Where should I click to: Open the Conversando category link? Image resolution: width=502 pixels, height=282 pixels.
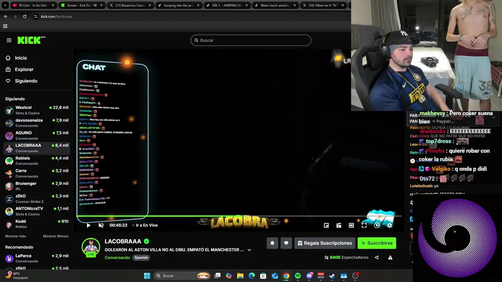(117, 257)
